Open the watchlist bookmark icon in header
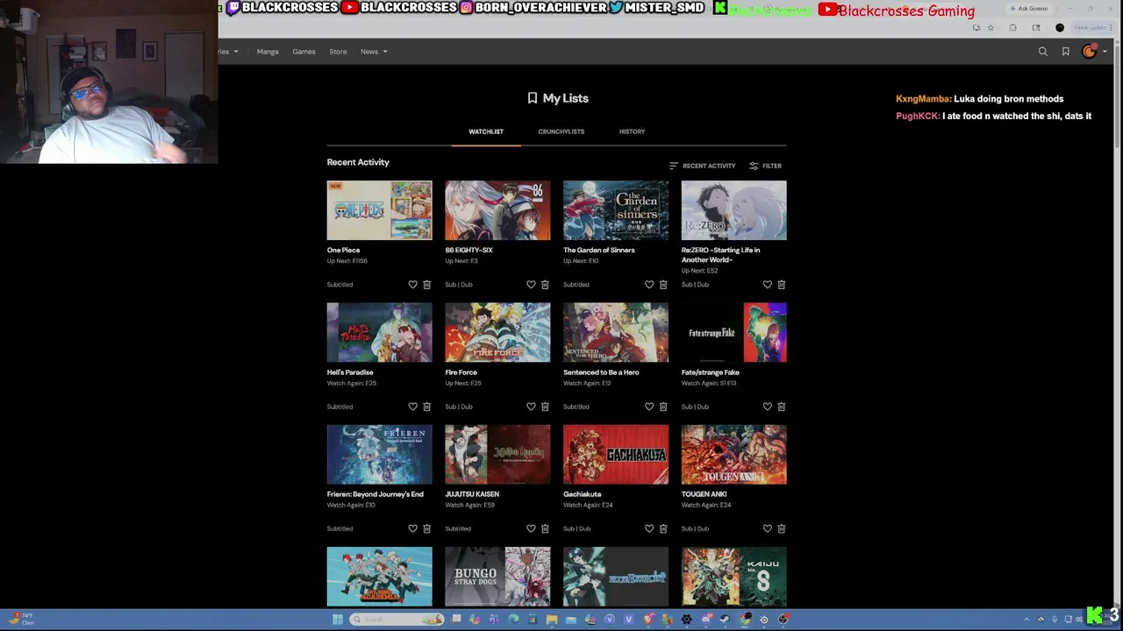This screenshot has width=1123, height=631. tap(1066, 52)
